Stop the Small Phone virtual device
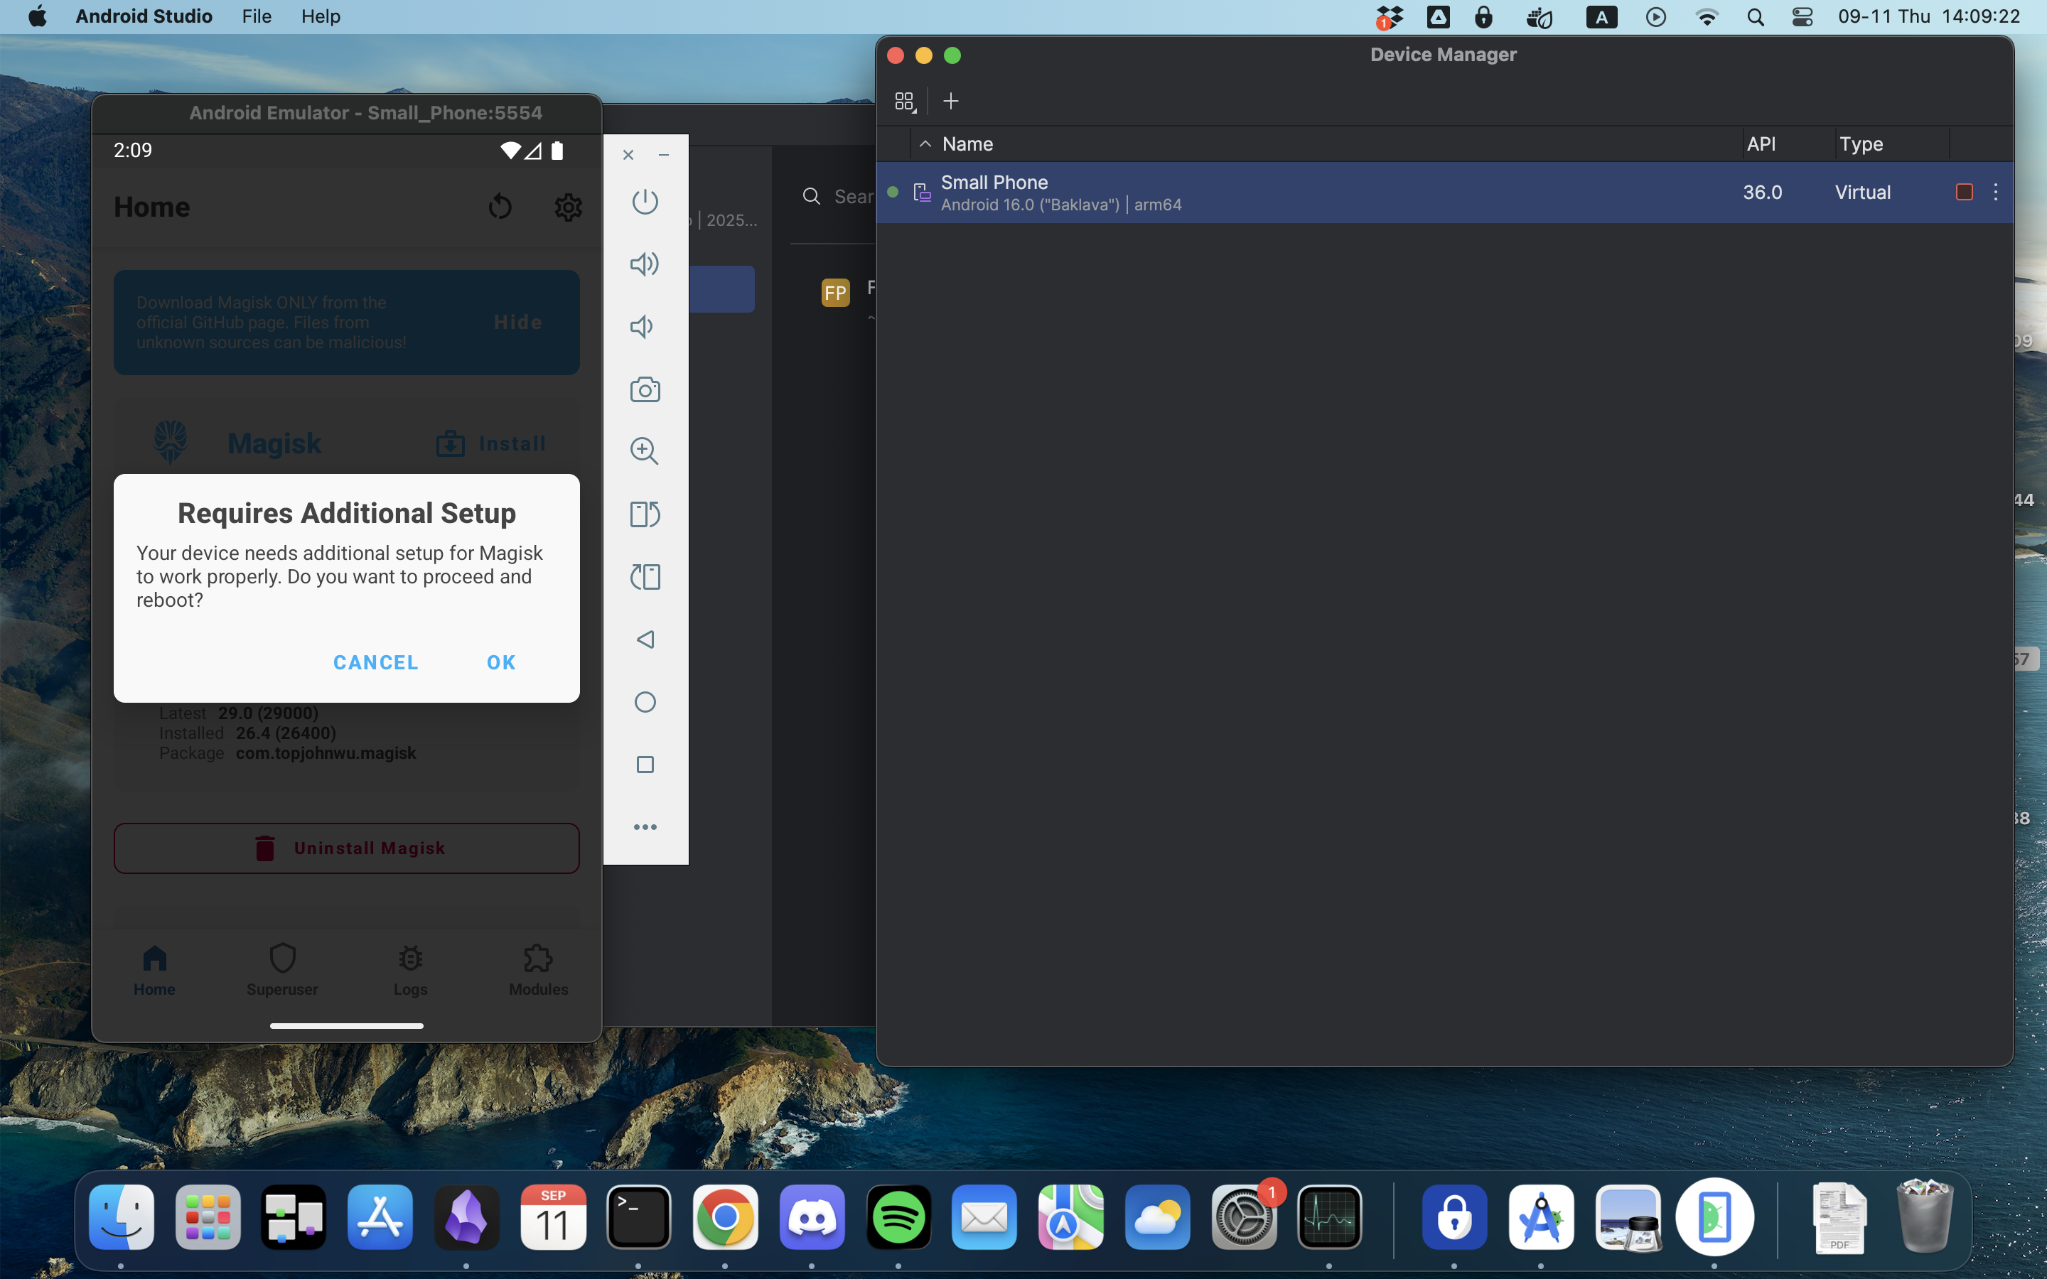 1964,192
